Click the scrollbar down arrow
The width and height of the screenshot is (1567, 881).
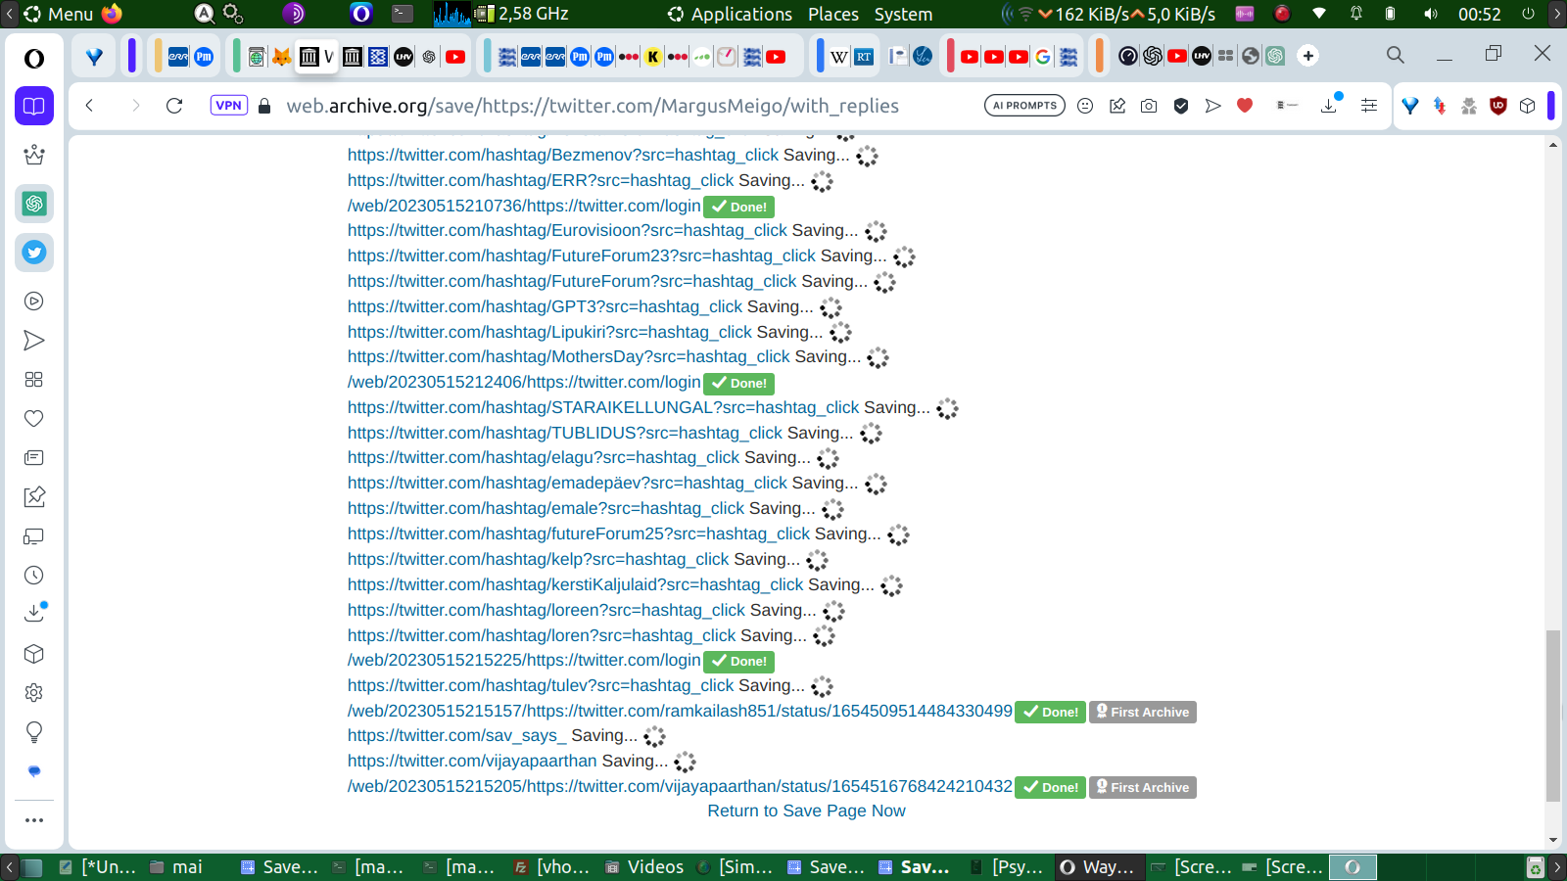tap(1553, 840)
